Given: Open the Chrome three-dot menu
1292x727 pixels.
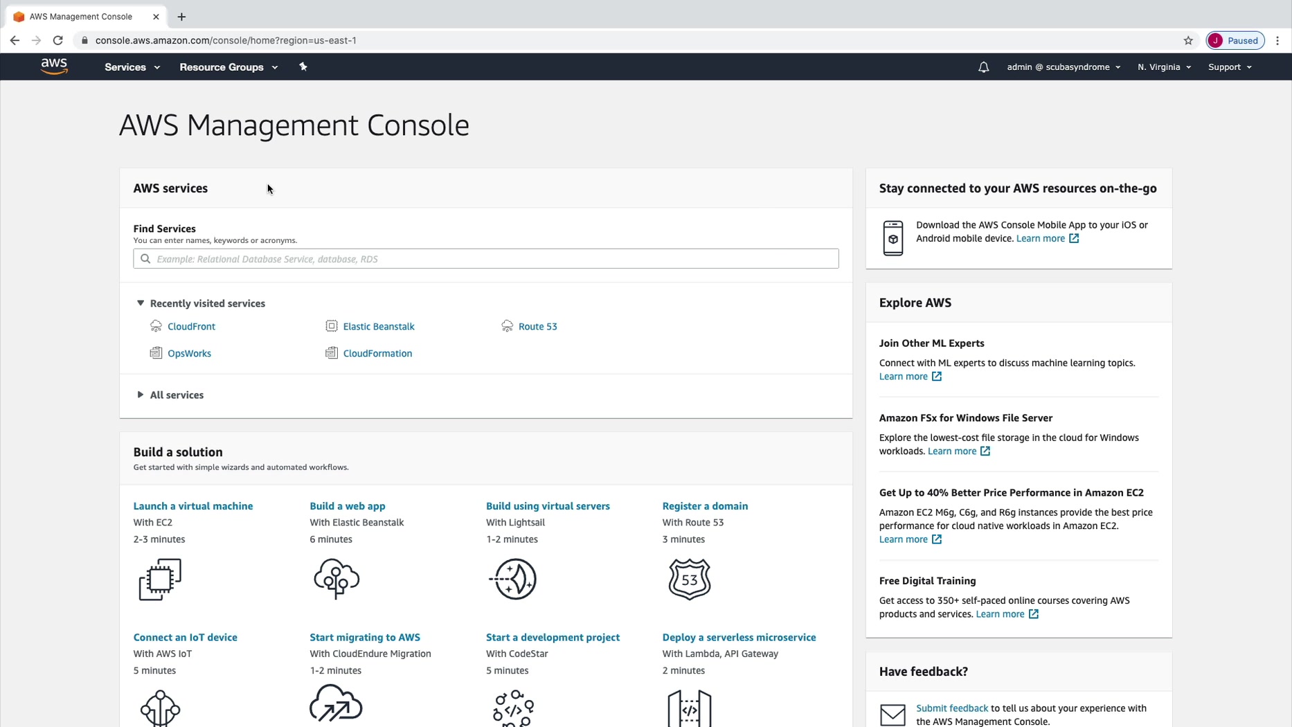Looking at the screenshot, I should click(1277, 40).
